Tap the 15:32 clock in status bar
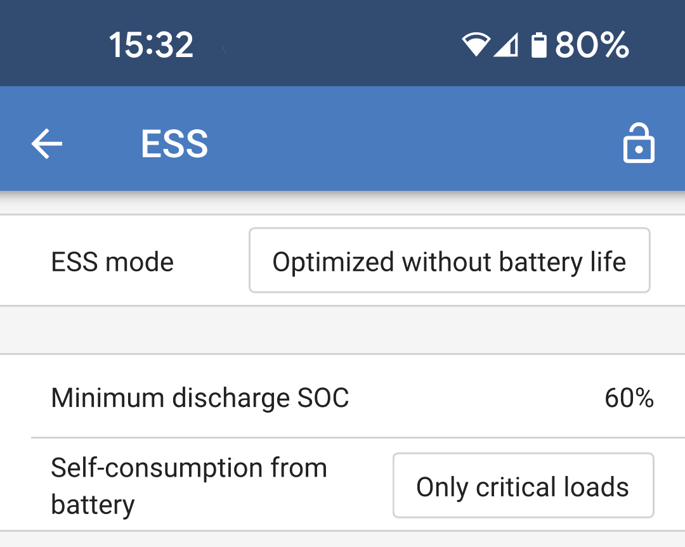 click(151, 46)
